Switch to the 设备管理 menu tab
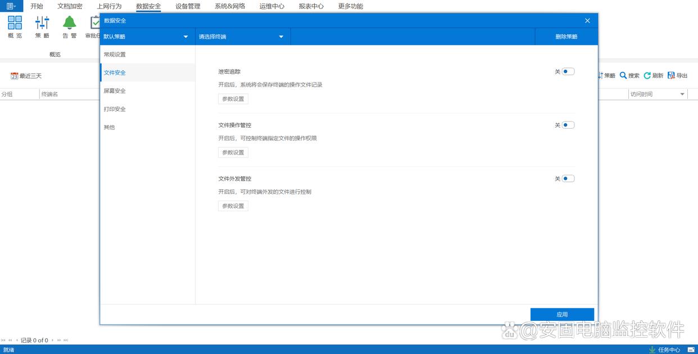This screenshot has height=354, width=698. (188, 6)
